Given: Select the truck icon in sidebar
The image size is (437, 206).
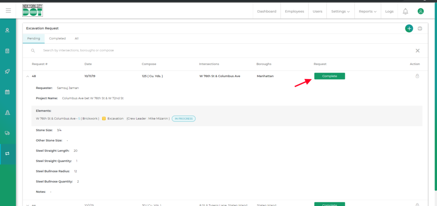Looking at the screenshot, I should (x=7, y=133).
